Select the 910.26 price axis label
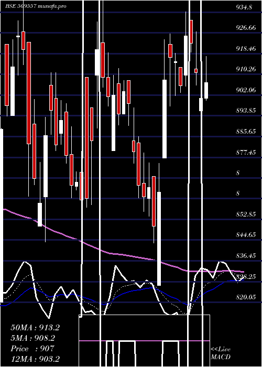 [x=246, y=69]
